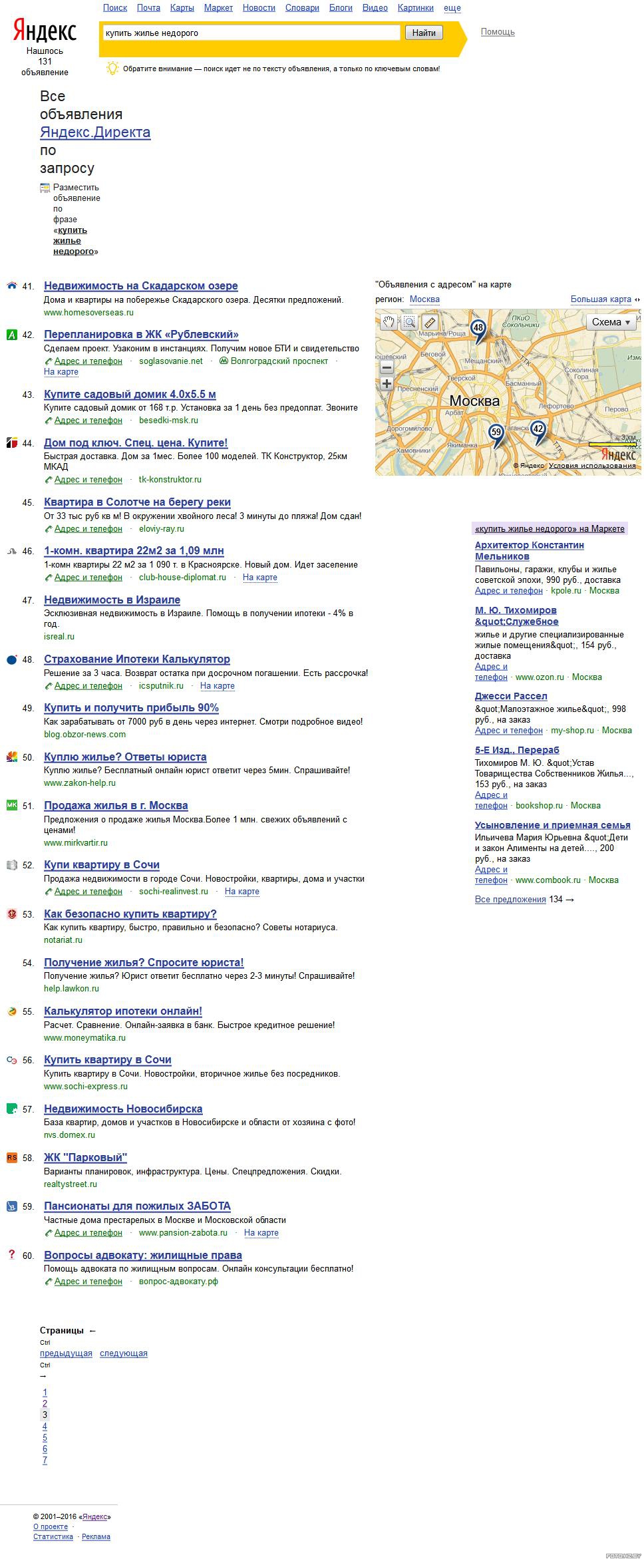Click the place-ad icon beside Разместить объявление
The height and width of the screenshot is (1561, 644).
pyautogui.click(x=45, y=188)
